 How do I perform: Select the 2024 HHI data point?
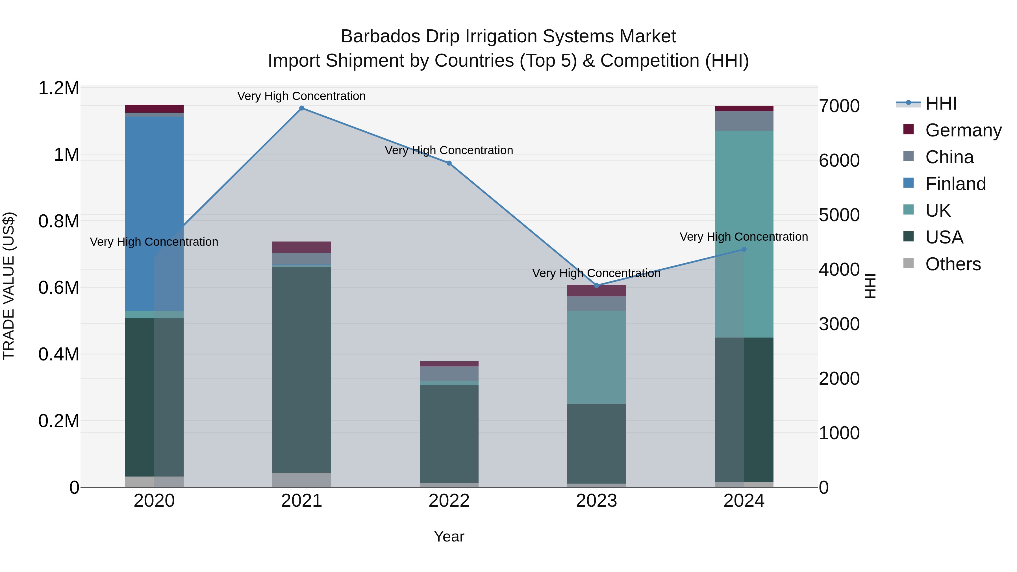744,249
